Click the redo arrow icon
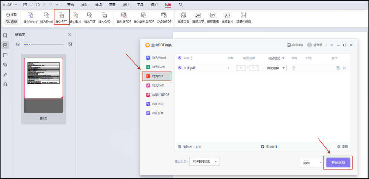 (x=50, y=4)
